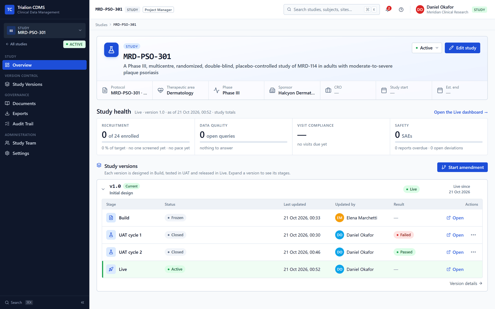Open the help question-mark icon
The width and height of the screenshot is (495, 309).
click(401, 10)
